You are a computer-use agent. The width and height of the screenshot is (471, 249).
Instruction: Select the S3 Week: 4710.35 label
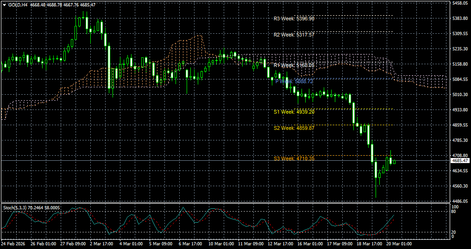click(294, 158)
